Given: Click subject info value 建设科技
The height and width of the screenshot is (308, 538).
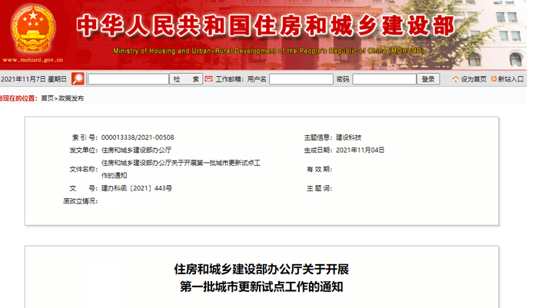Looking at the screenshot, I should (x=349, y=137).
